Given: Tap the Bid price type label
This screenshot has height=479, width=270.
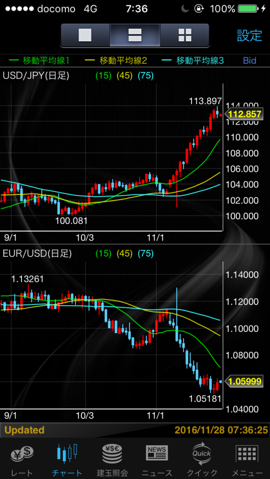Looking at the screenshot, I should (249, 60).
